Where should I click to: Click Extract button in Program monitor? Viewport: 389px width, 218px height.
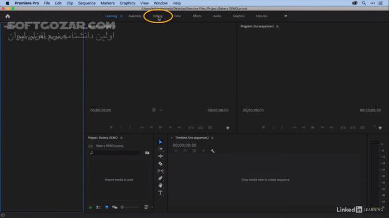[353, 127]
